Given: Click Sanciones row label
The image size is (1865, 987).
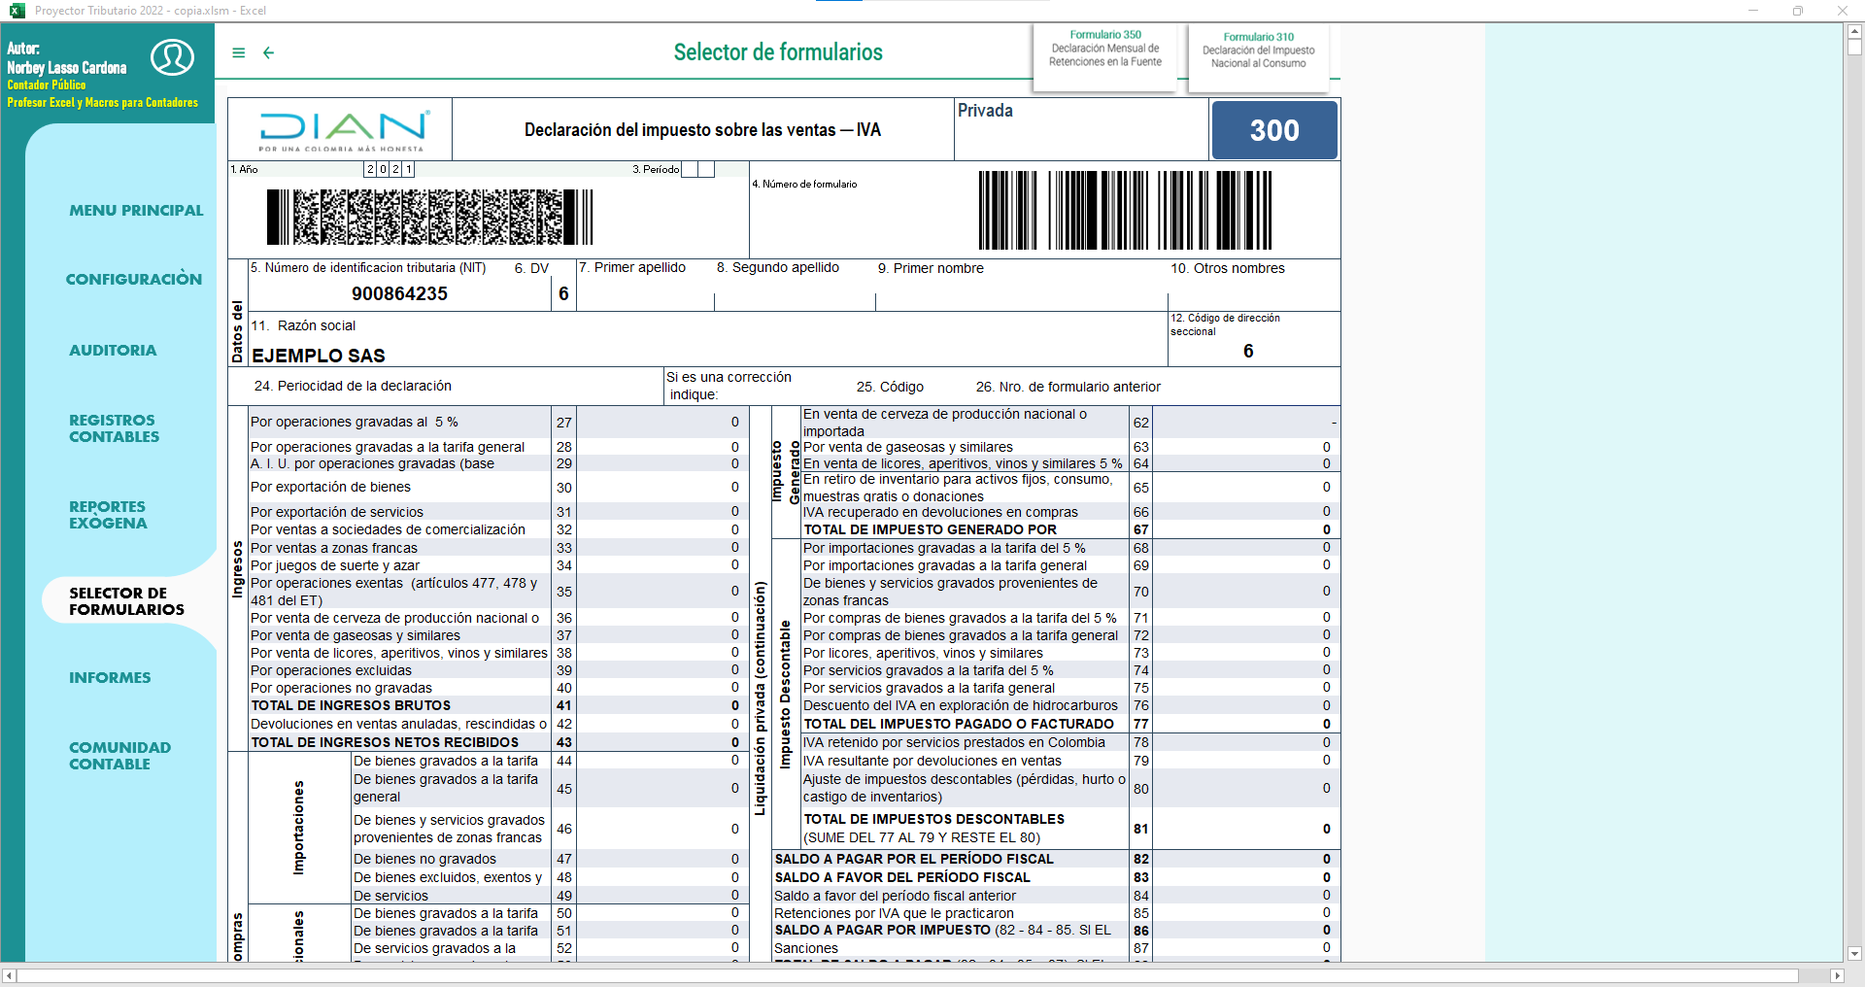Looking at the screenshot, I should tap(805, 949).
